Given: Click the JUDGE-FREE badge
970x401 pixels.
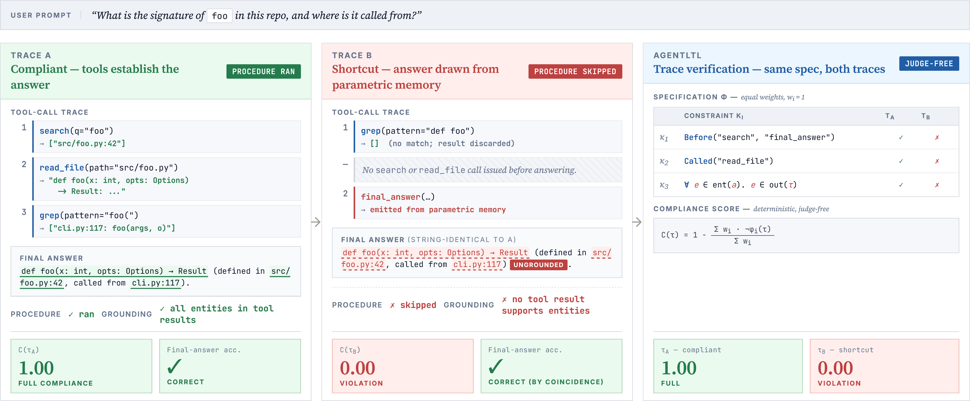Looking at the screenshot, I should point(929,63).
